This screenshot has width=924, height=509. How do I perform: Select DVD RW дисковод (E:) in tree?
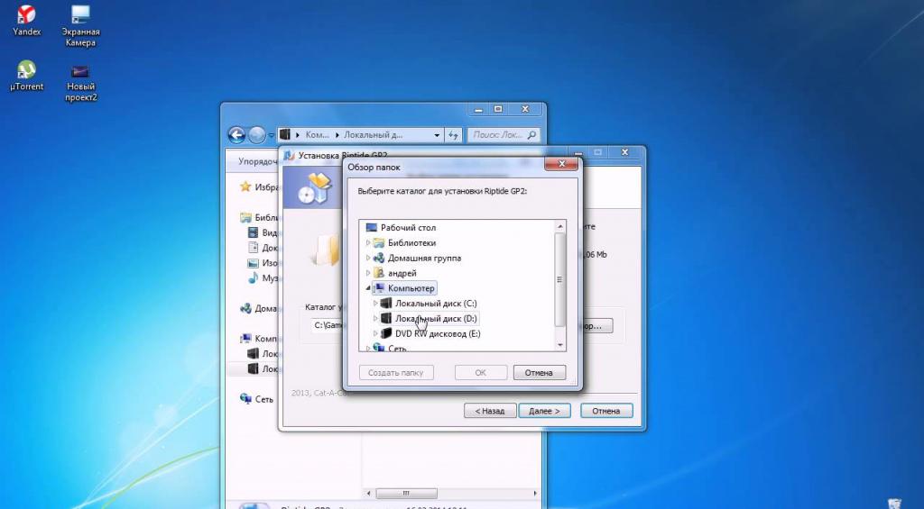point(438,333)
